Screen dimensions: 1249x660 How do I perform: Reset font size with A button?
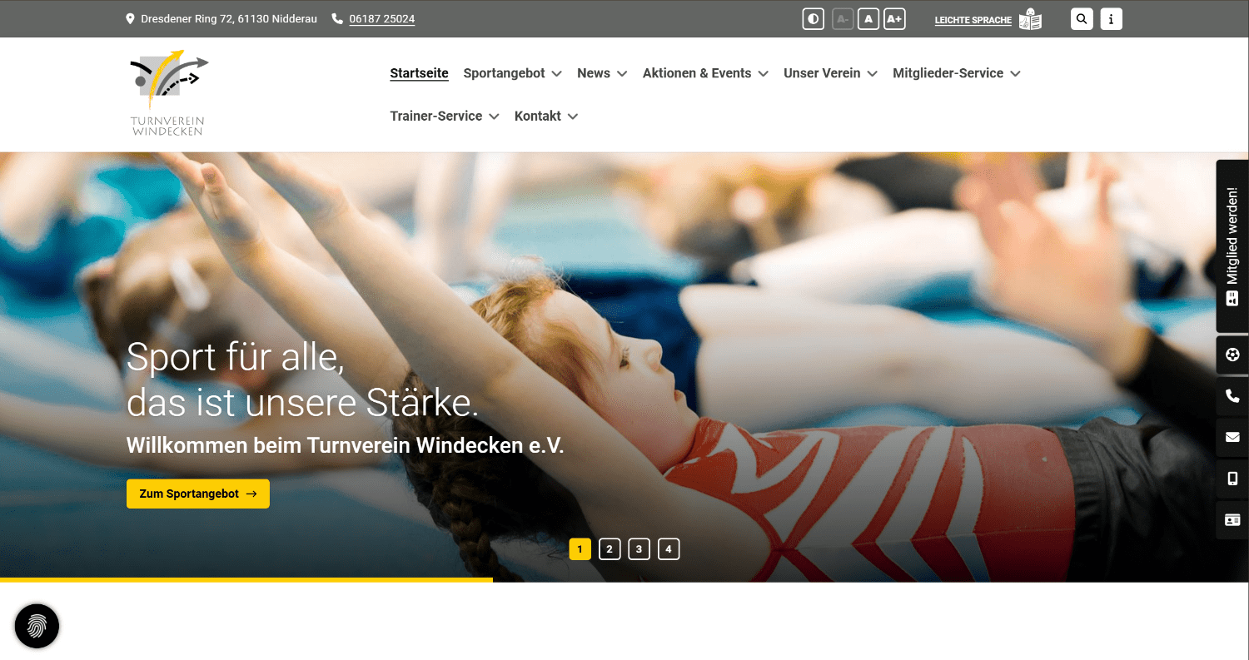(x=868, y=19)
